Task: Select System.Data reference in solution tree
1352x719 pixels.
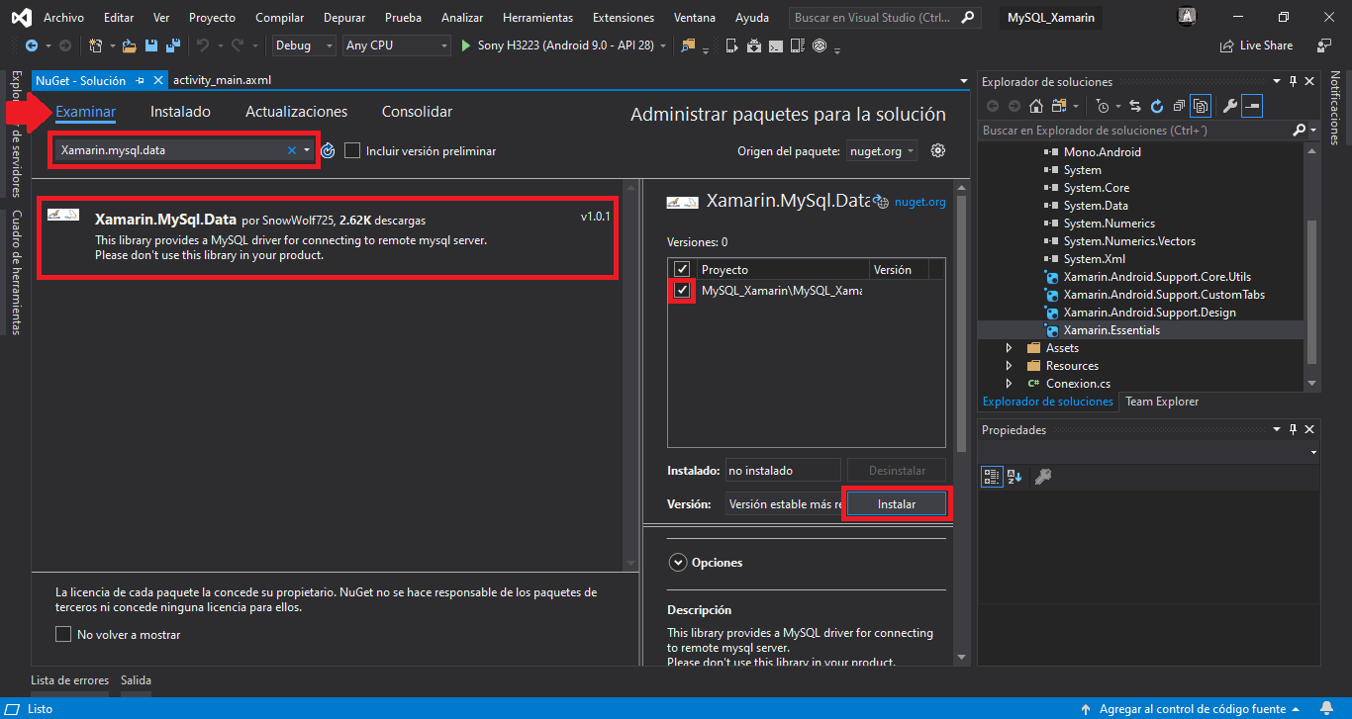Action: point(1096,206)
